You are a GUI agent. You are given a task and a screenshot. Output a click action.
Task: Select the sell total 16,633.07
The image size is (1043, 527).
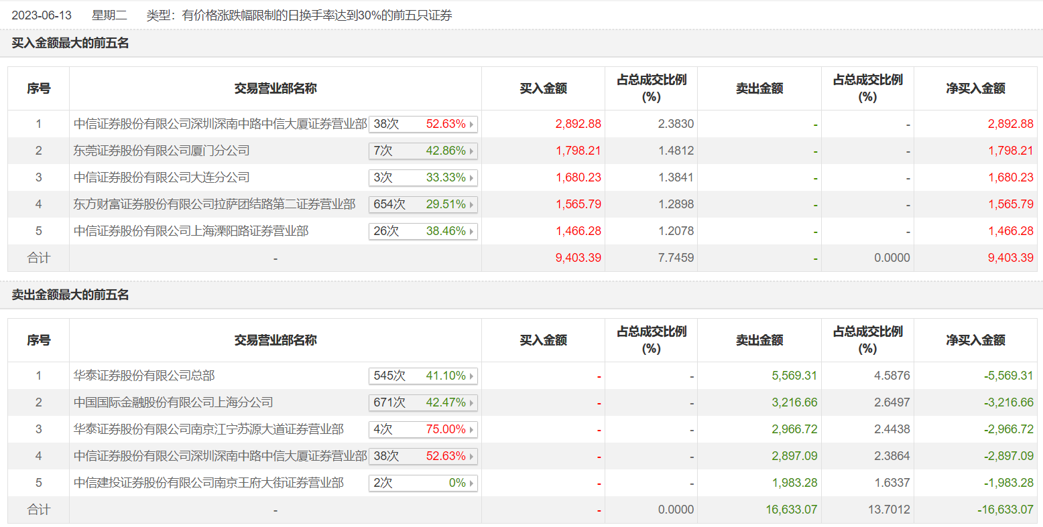tap(792, 510)
